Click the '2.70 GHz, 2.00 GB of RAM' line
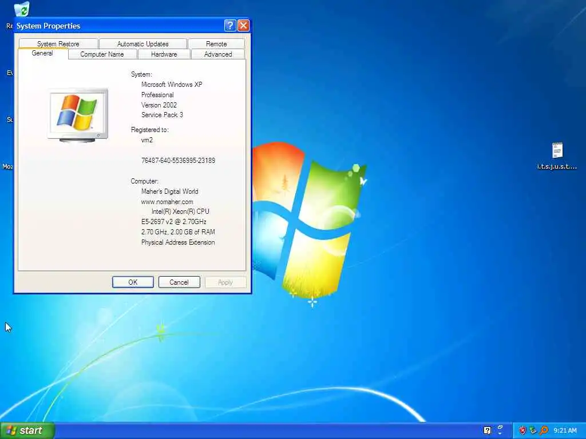Screen dimensions: 586x439 click(178, 232)
